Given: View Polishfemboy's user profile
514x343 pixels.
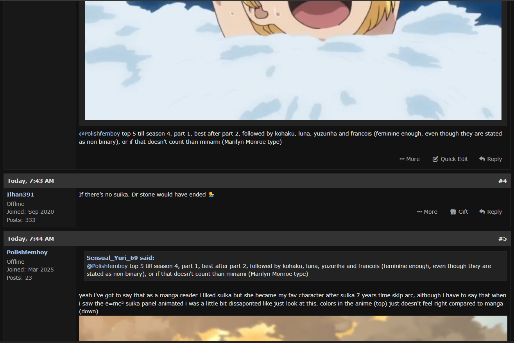Looking at the screenshot, I should pyautogui.click(x=27, y=252).
